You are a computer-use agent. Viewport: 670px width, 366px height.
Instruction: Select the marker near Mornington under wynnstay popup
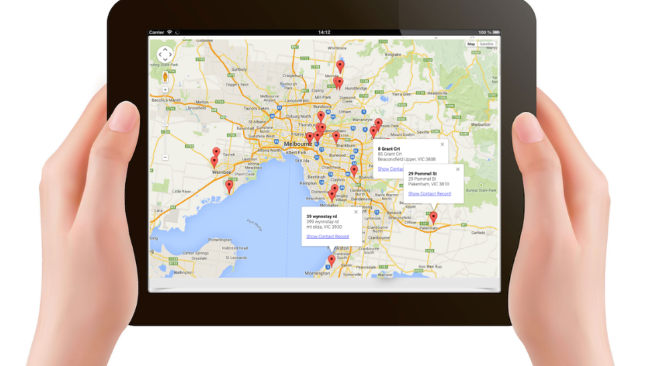(332, 260)
